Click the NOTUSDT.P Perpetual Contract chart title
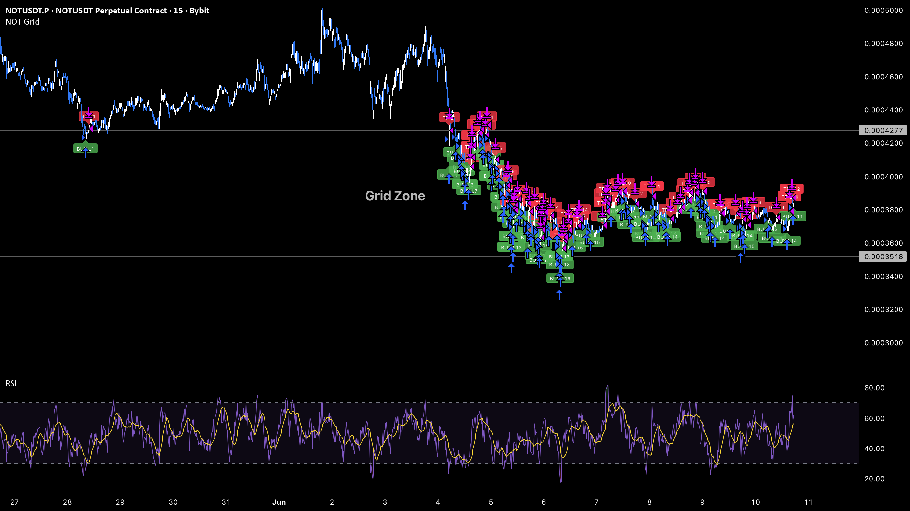 (x=107, y=11)
